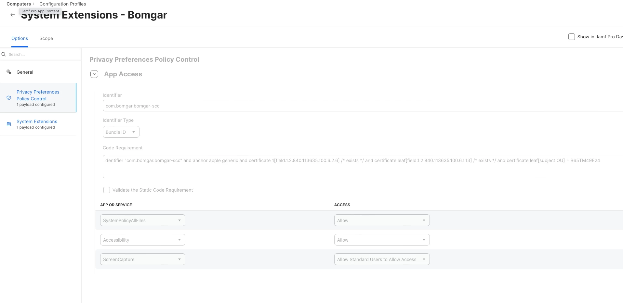
Task: Select Privacy Preferences Policy Control payload
Action: 38,98
